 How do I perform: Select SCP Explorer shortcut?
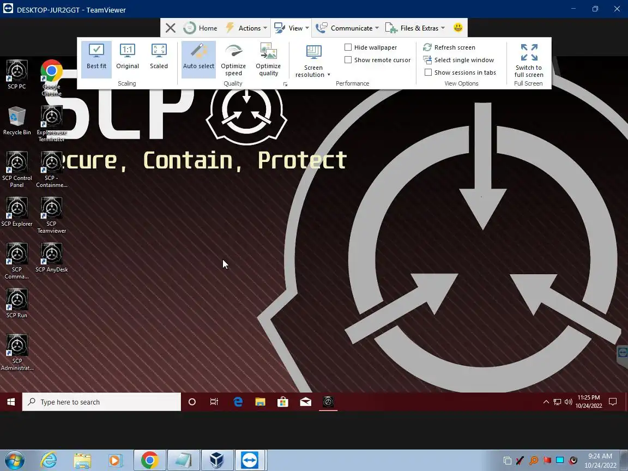click(x=17, y=212)
